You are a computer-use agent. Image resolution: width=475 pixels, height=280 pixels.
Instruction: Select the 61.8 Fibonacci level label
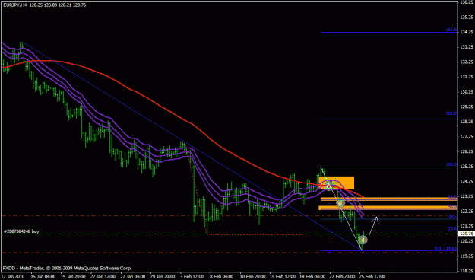click(452, 196)
